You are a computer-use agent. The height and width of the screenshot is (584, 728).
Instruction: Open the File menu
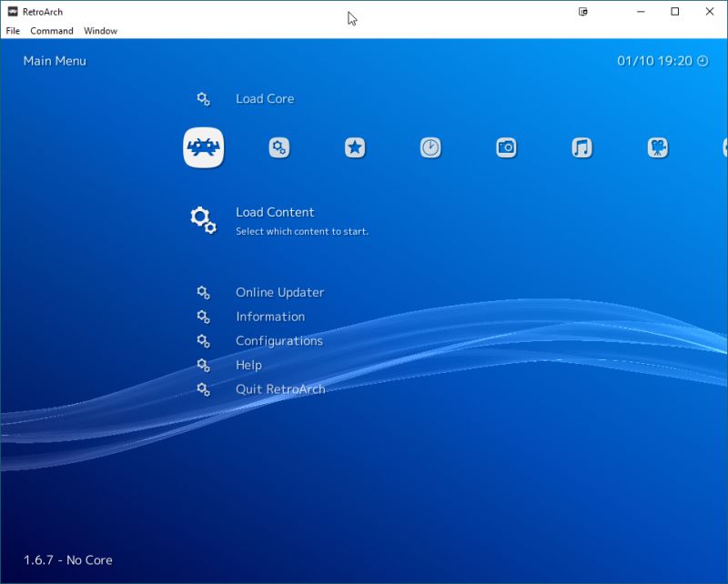13,30
